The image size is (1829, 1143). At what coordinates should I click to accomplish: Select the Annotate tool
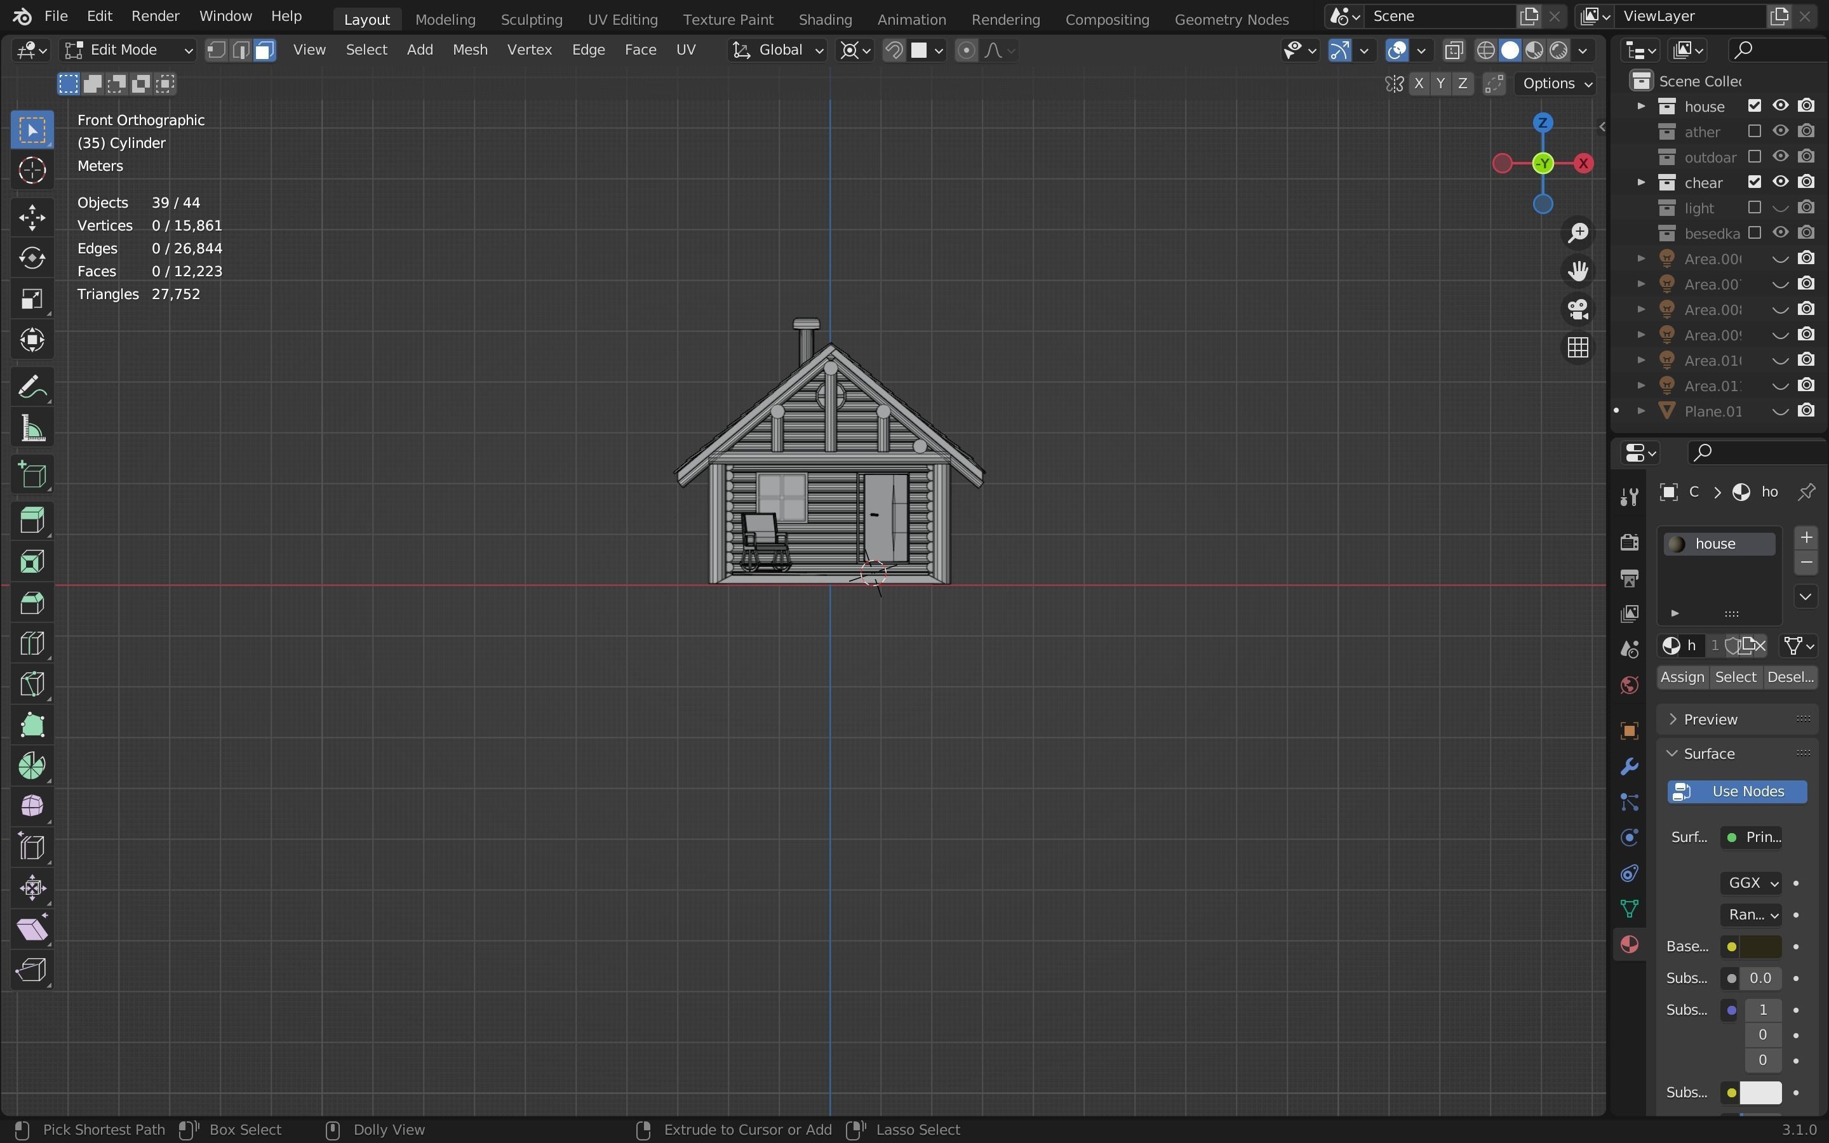pos(32,388)
